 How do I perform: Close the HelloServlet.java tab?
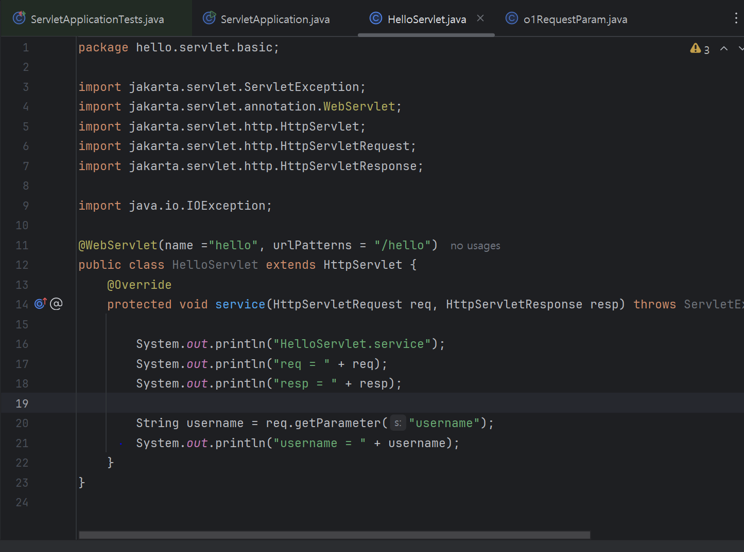pyautogui.click(x=480, y=19)
